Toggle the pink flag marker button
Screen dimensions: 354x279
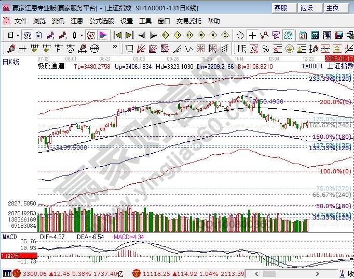[103, 35]
